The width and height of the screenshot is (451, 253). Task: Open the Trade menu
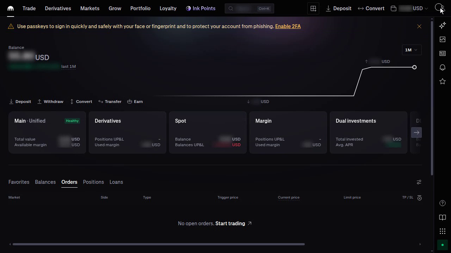pyautogui.click(x=29, y=8)
